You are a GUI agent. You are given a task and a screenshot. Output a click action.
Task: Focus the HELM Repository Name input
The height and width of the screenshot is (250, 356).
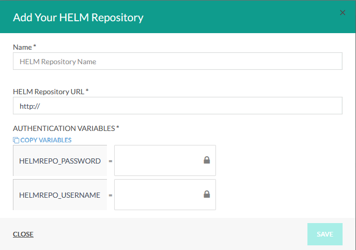(x=177, y=61)
